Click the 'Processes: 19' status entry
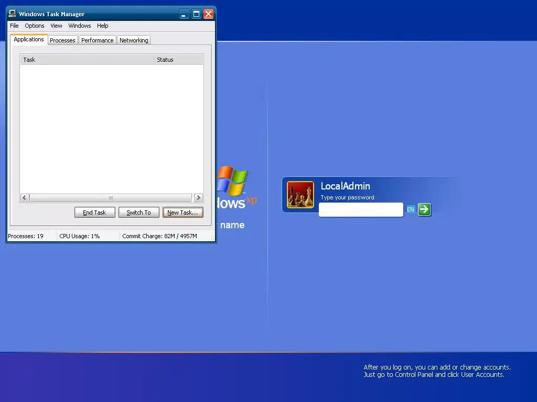The width and height of the screenshot is (537, 402). click(x=26, y=236)
